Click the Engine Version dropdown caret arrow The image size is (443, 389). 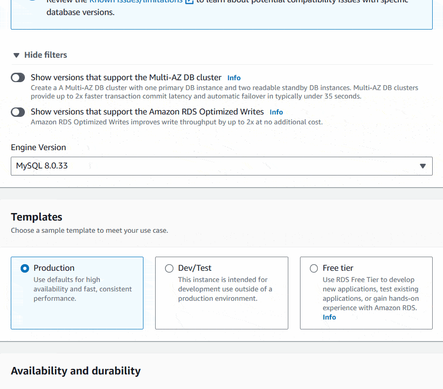[x=423, y=166]
